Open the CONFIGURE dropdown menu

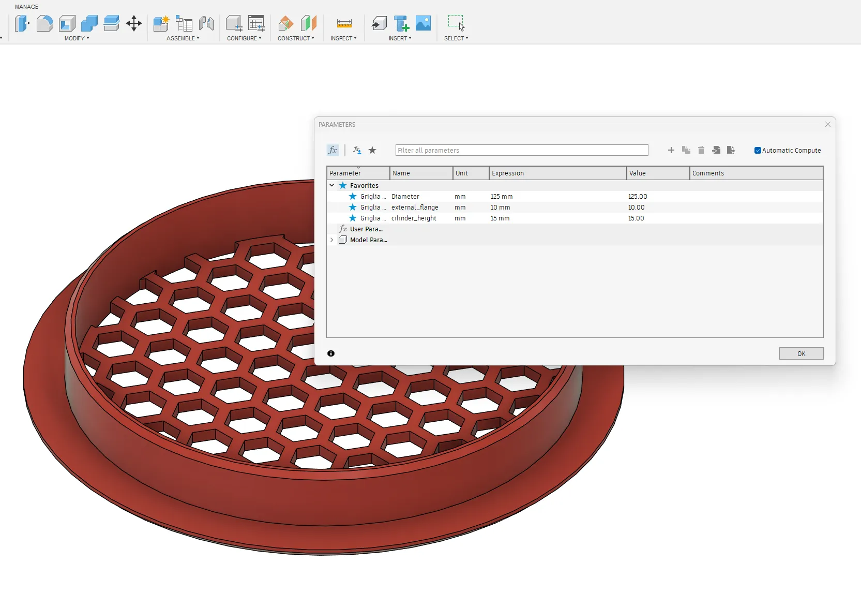coord(244,38)
